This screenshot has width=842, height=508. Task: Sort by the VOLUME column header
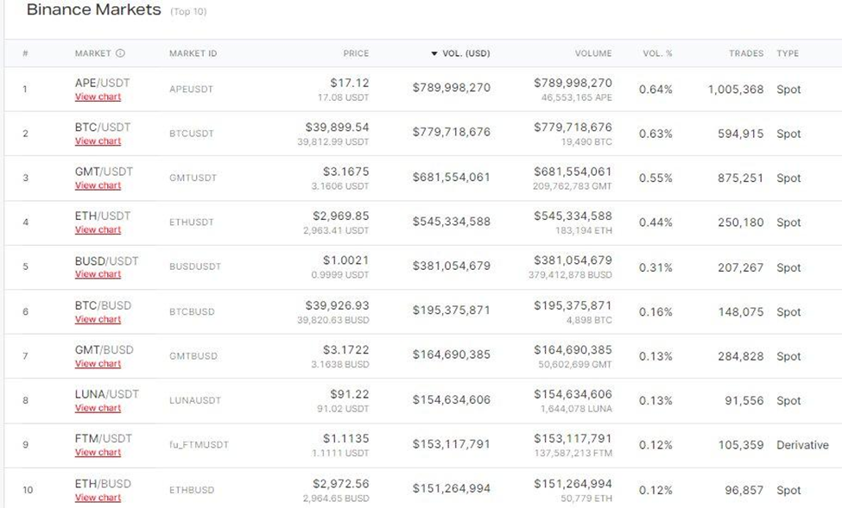click(593, 53)
